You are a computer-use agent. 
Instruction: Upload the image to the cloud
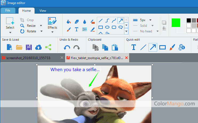[38, 47]
